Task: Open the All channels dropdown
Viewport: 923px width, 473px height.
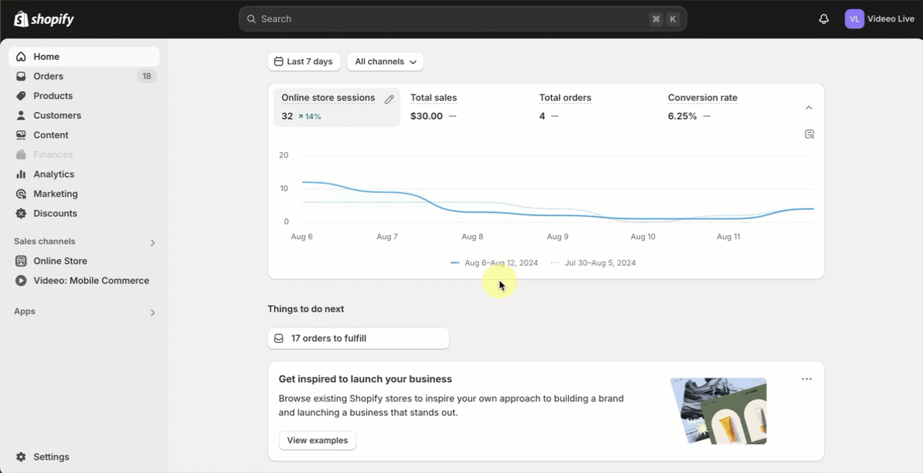Action: click(x=385, y=62)
